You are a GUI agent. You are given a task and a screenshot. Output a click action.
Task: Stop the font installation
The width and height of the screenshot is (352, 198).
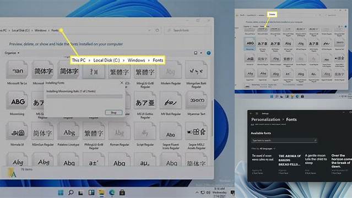pyautogui.click(x=113, y=112)
